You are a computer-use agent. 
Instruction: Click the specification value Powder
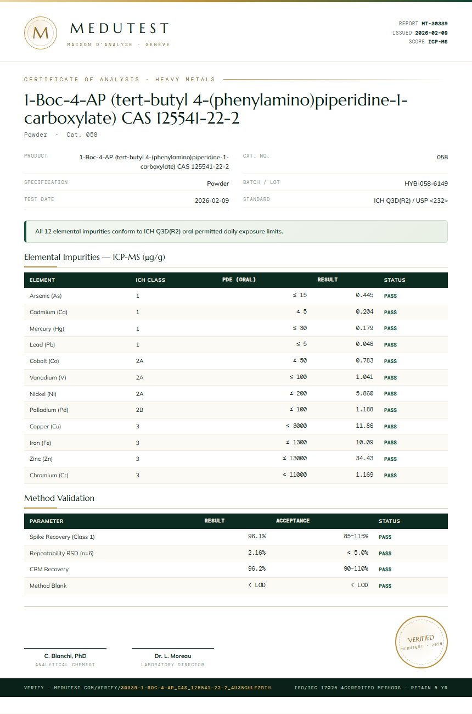[218, 183]
